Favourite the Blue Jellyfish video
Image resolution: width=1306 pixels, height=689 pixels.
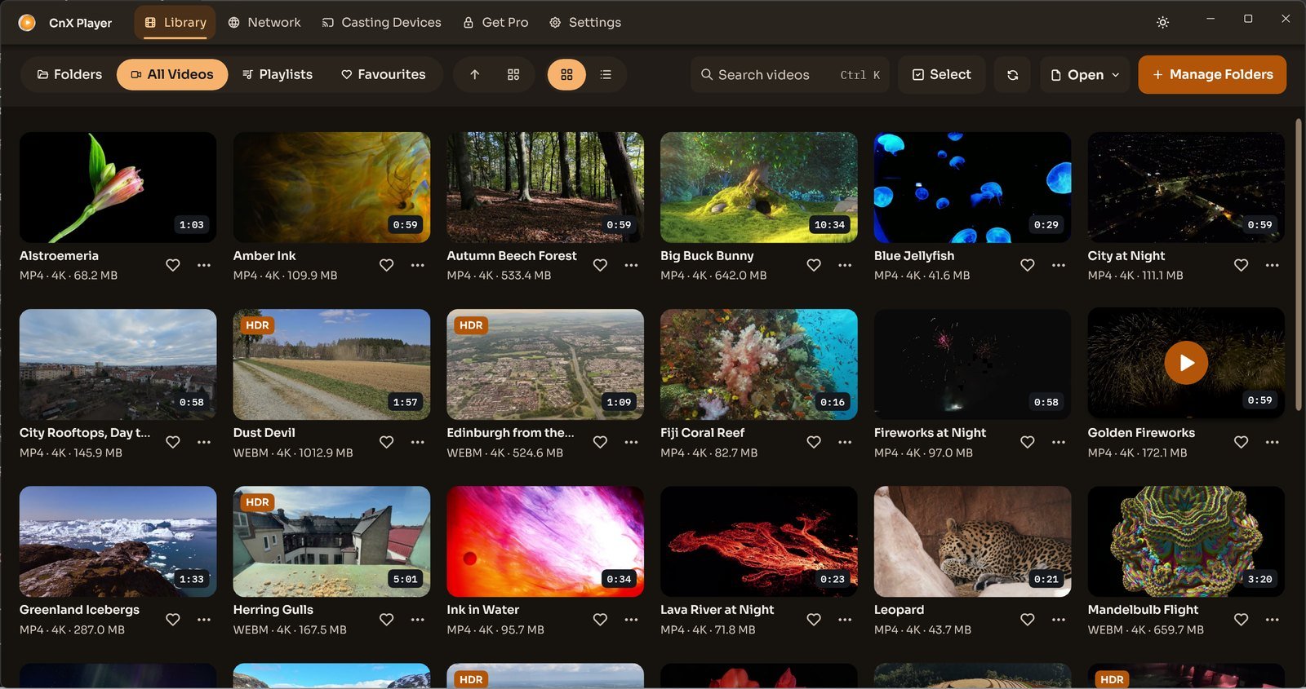1028,265
